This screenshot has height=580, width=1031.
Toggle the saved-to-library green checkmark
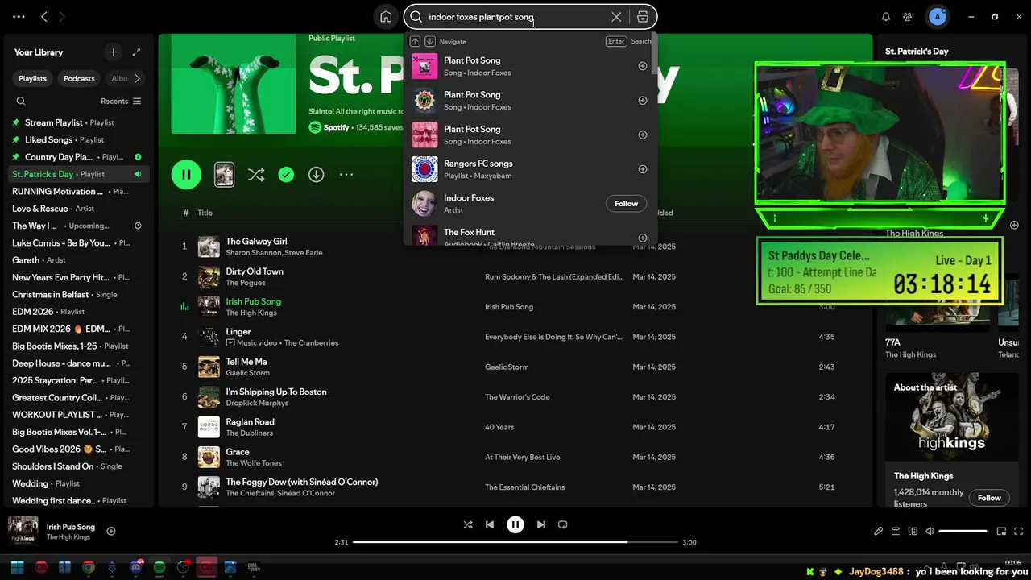click(x=286, y=174)
